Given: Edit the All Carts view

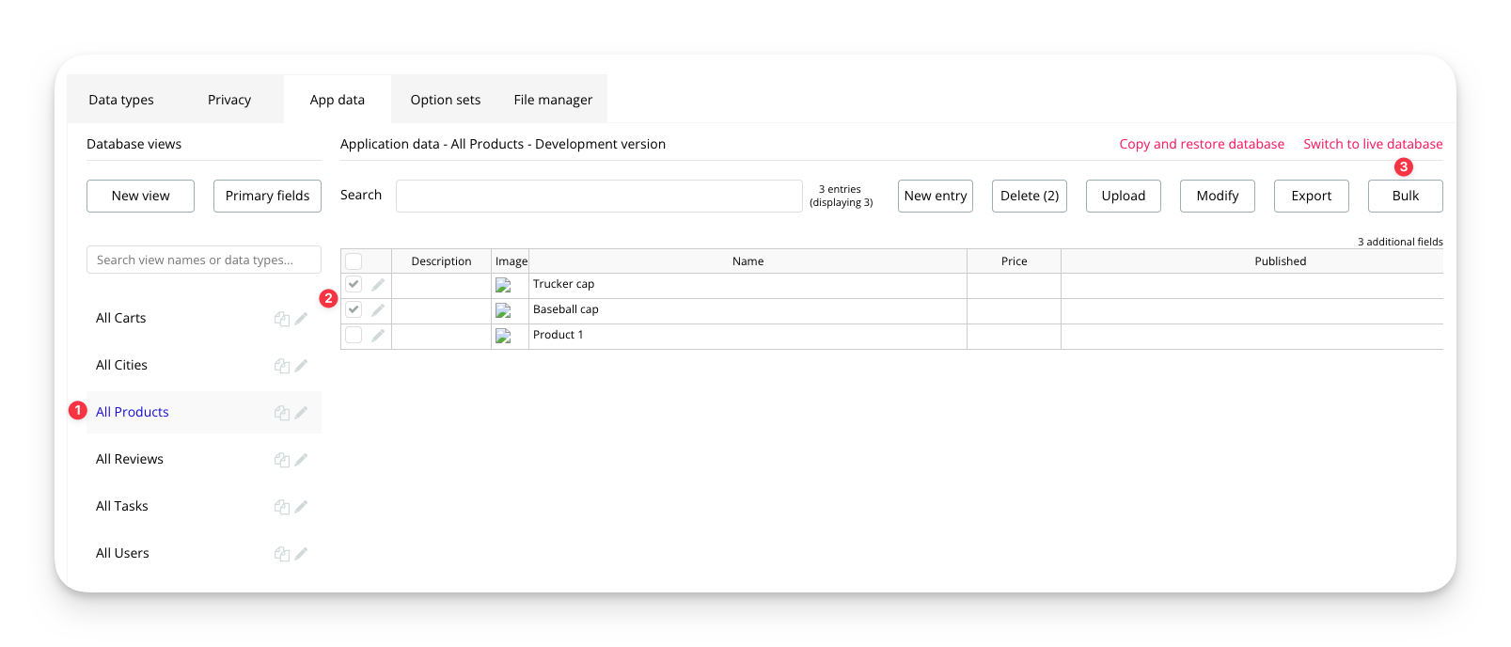Looking at the screenshot, I should 301,319.
